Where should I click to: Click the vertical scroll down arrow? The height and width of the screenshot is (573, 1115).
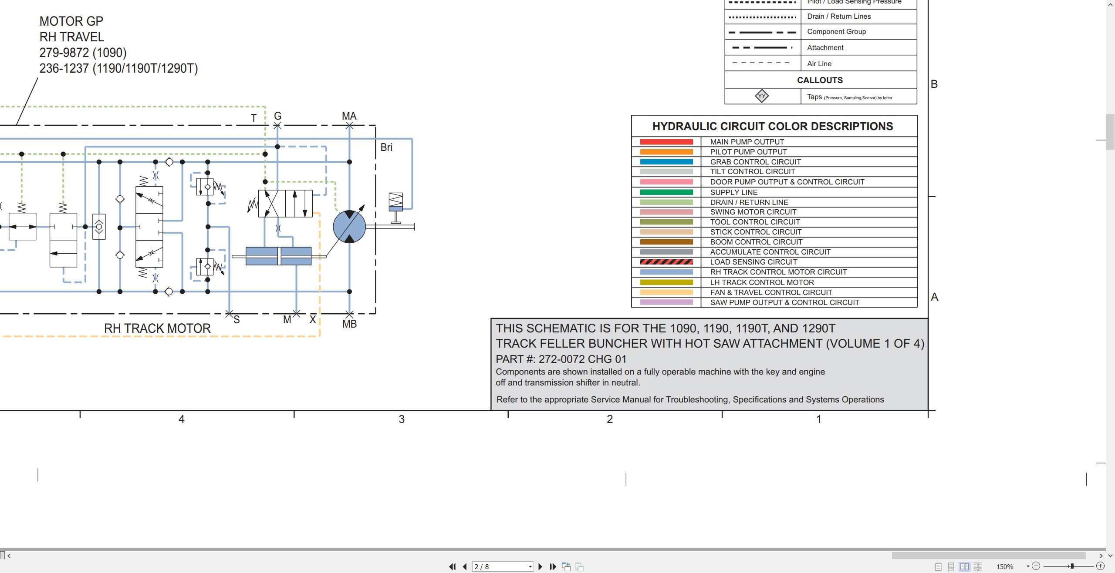(1110, 556)
